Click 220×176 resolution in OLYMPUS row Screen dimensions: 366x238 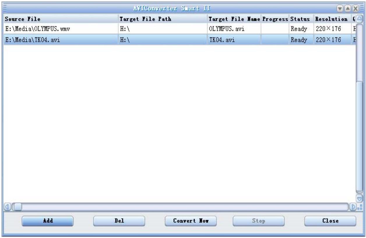(x=328, y=29)
